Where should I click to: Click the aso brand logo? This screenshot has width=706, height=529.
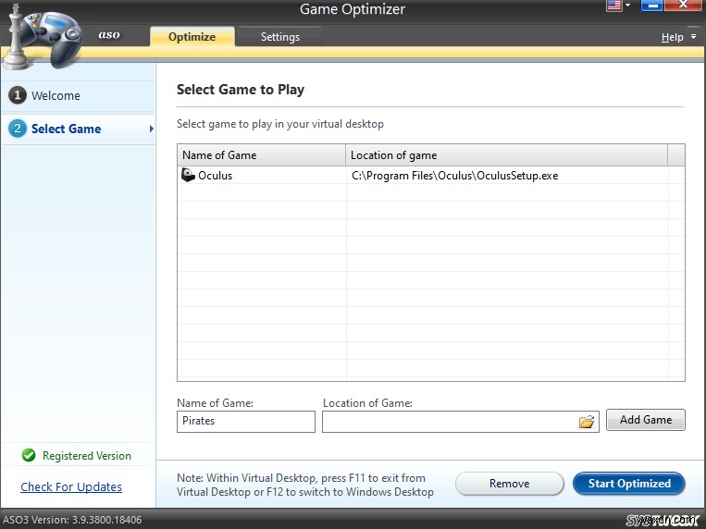tap(109, 36)
